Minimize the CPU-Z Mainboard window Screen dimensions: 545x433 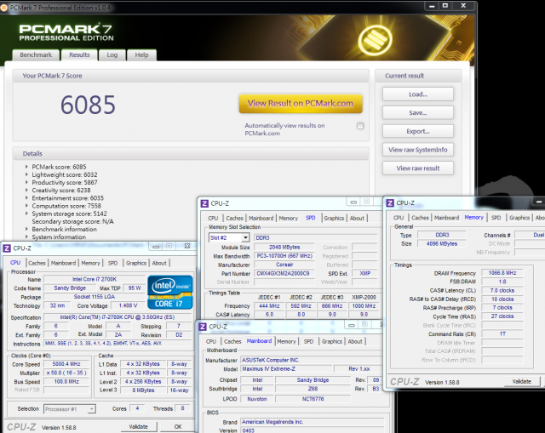point(352,325)
